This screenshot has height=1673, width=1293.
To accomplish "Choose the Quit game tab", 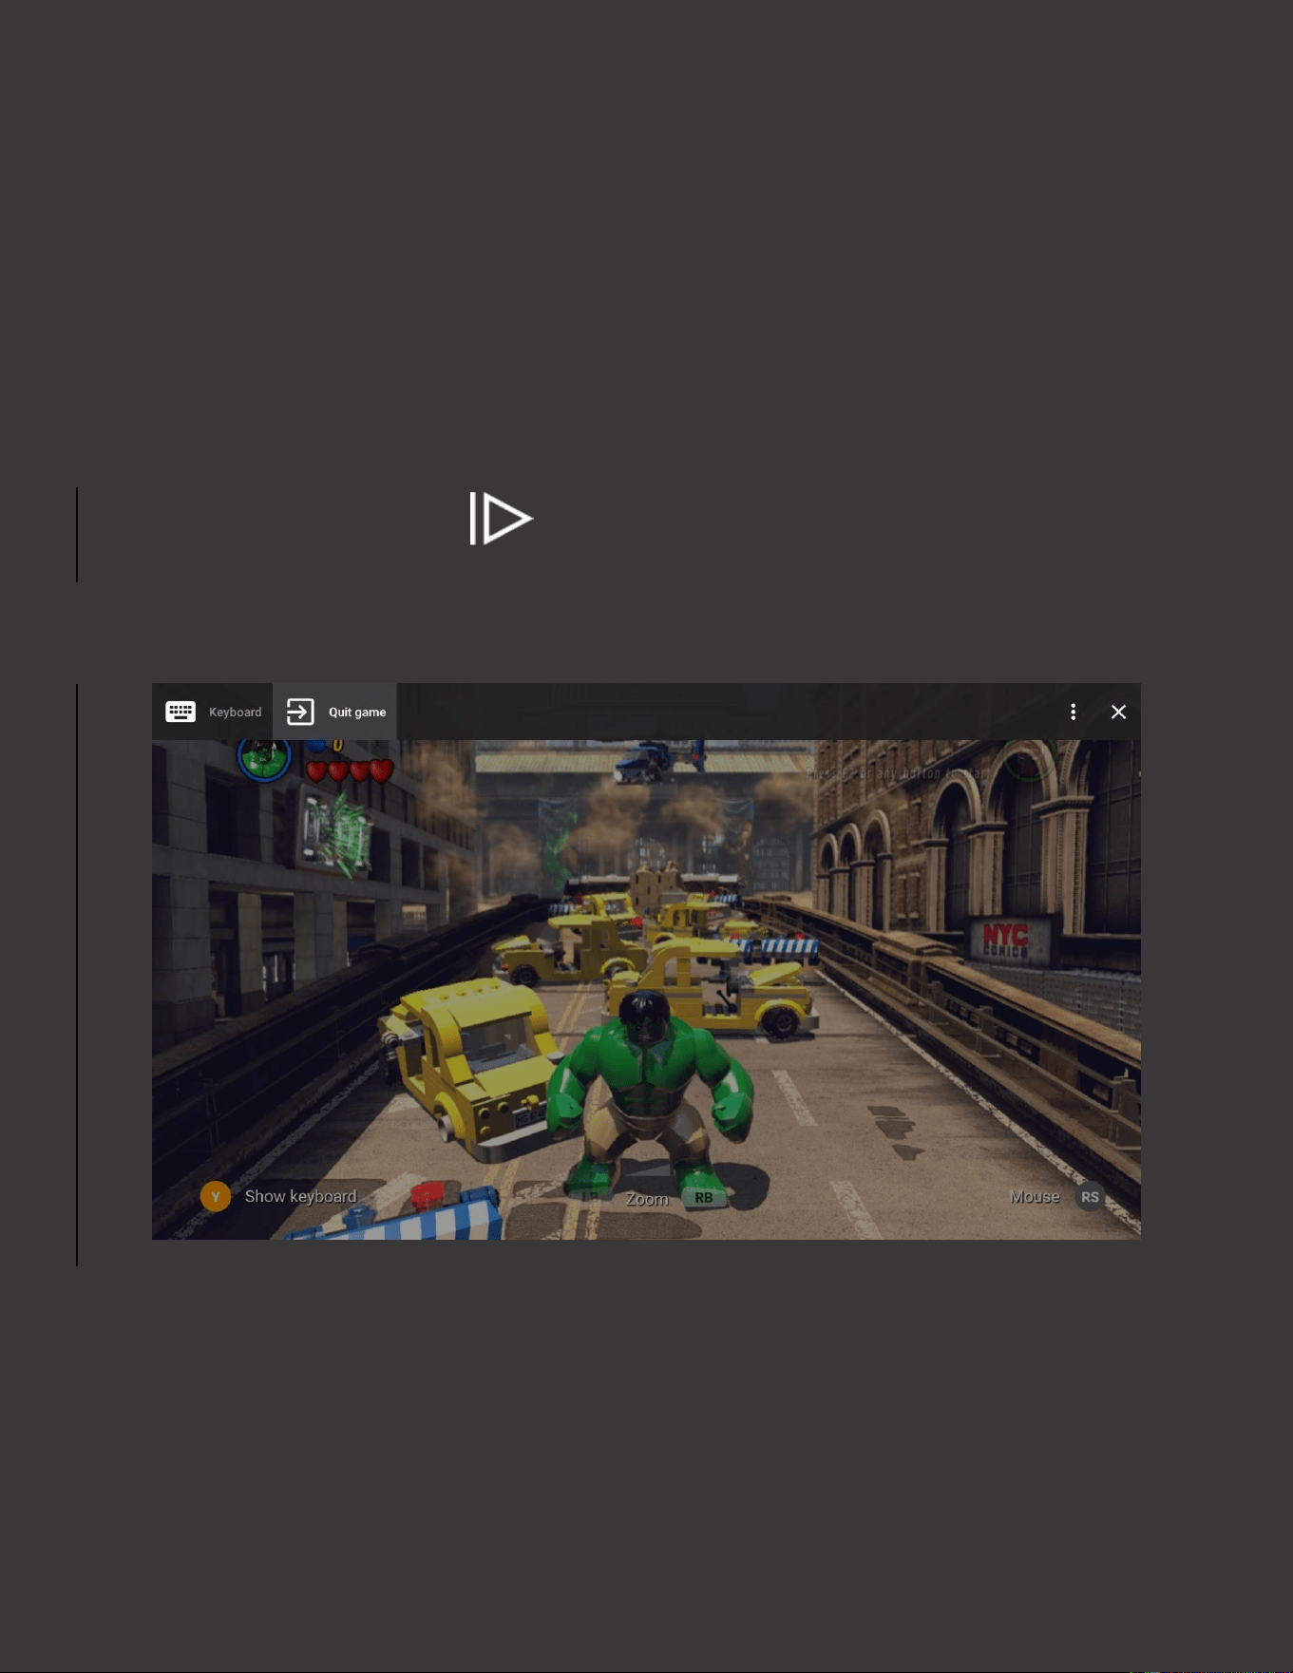I will point(334,712).
